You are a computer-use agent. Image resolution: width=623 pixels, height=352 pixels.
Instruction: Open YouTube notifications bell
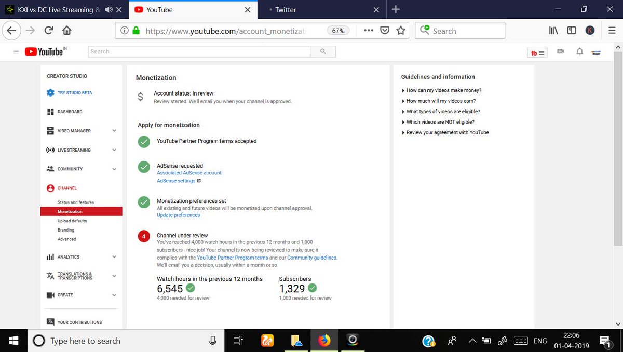point(580,51)
